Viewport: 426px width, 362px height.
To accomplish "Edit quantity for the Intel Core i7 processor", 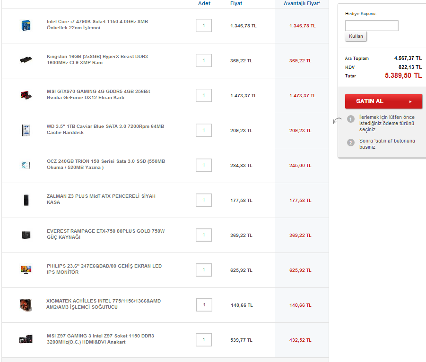I will (204, 25).
